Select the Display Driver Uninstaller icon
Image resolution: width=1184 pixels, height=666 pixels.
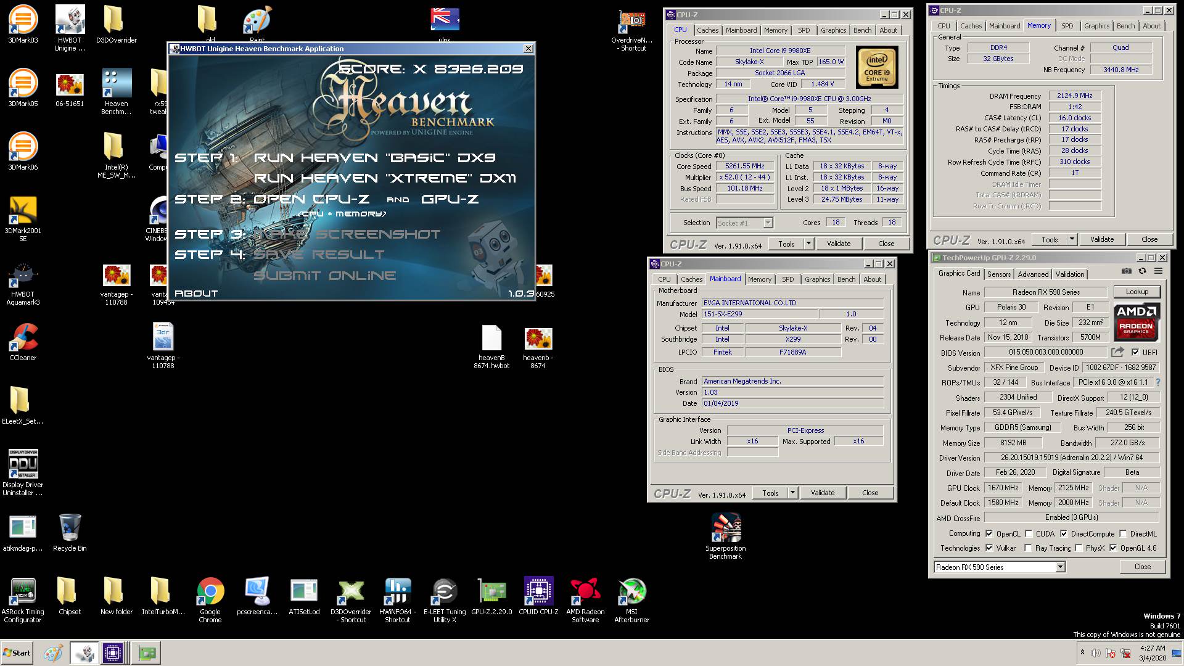[23, 472]
